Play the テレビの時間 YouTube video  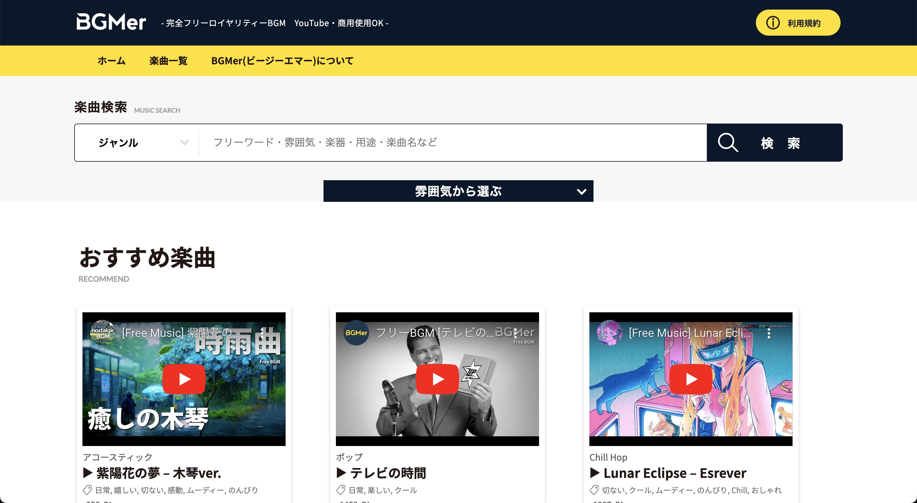437,379
